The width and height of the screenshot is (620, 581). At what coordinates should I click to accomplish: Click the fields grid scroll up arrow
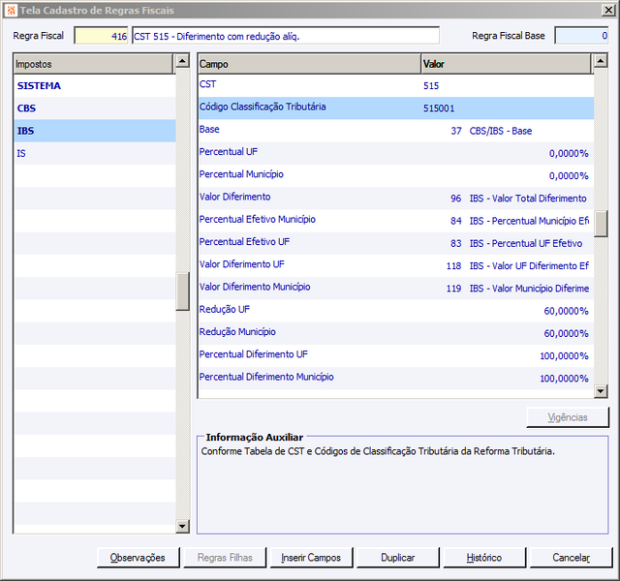601,61
